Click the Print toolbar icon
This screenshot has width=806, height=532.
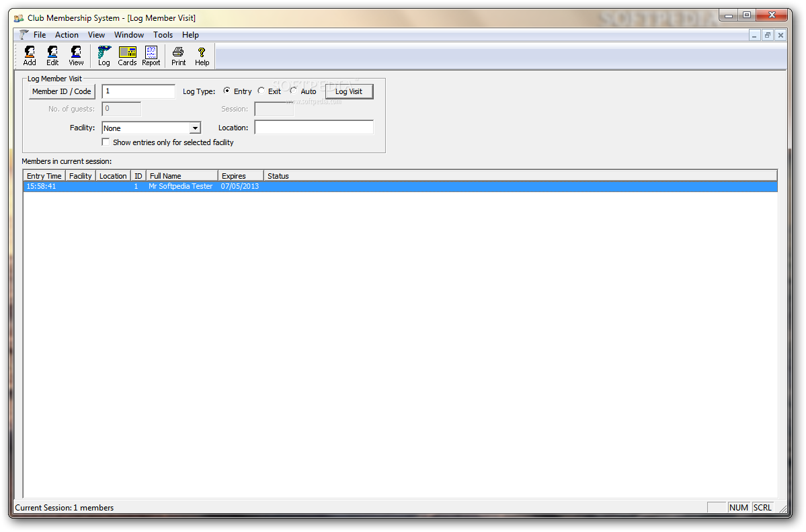tap(178, 56)
